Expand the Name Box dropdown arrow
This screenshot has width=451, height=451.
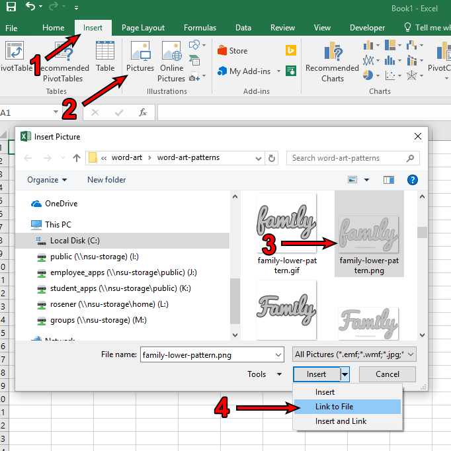[x=56, y=112]
